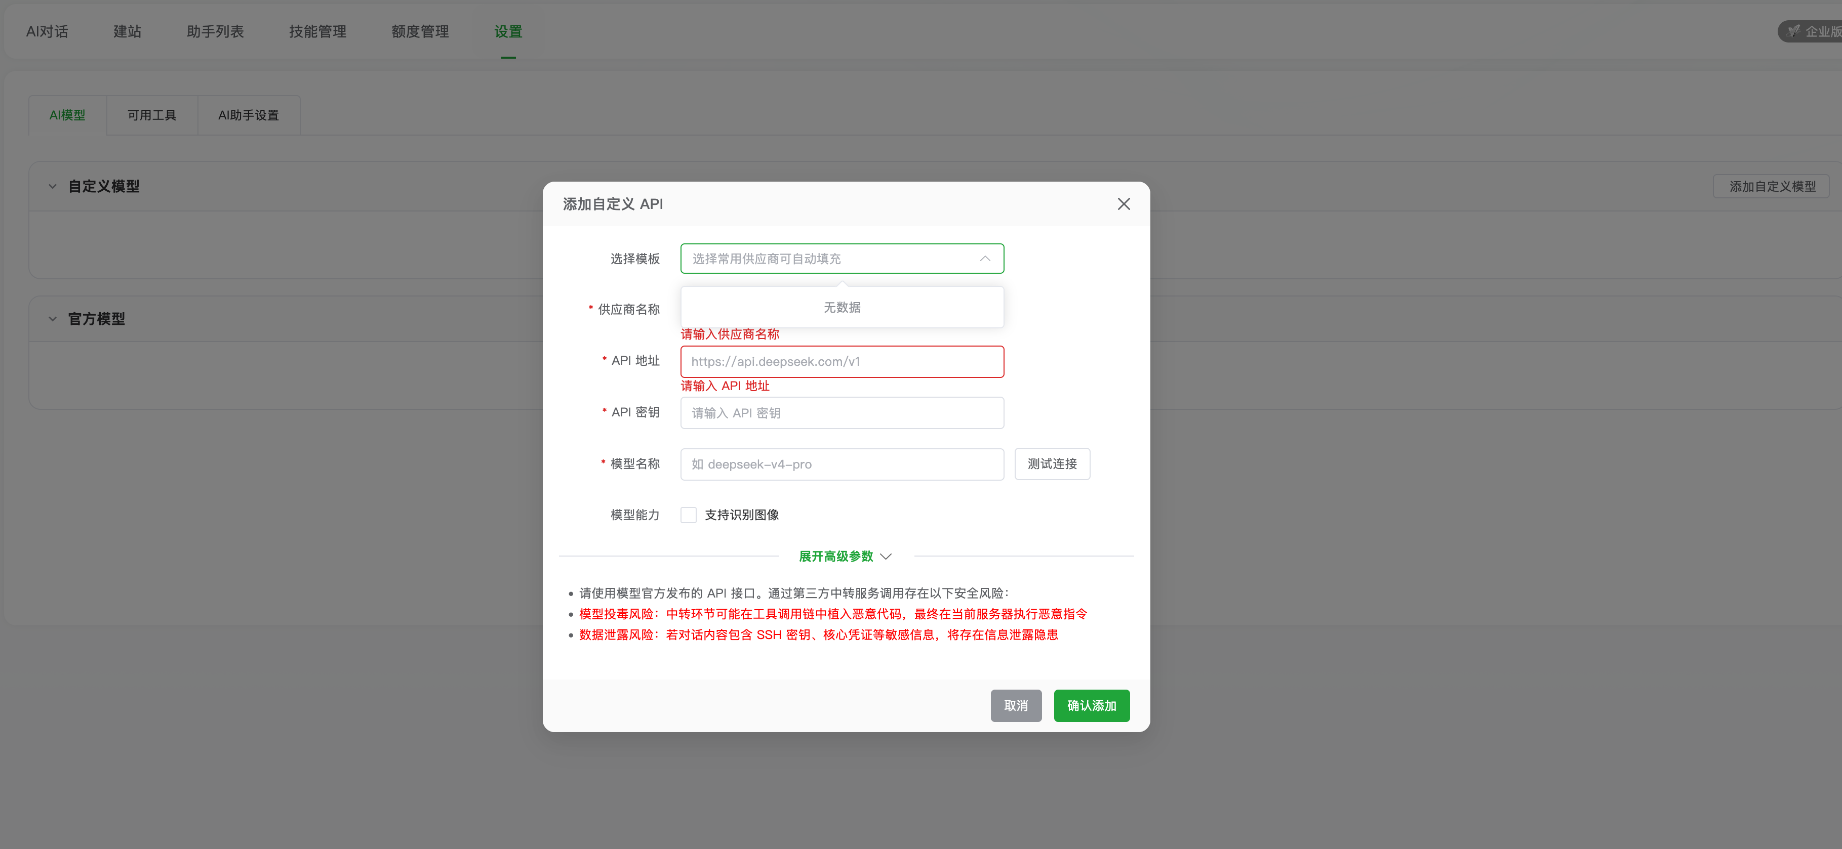Image resolution: width=1842 pixels, height=849 pixels.
Task: Select the 设置 navigation tab
Action: pos(508,31)
